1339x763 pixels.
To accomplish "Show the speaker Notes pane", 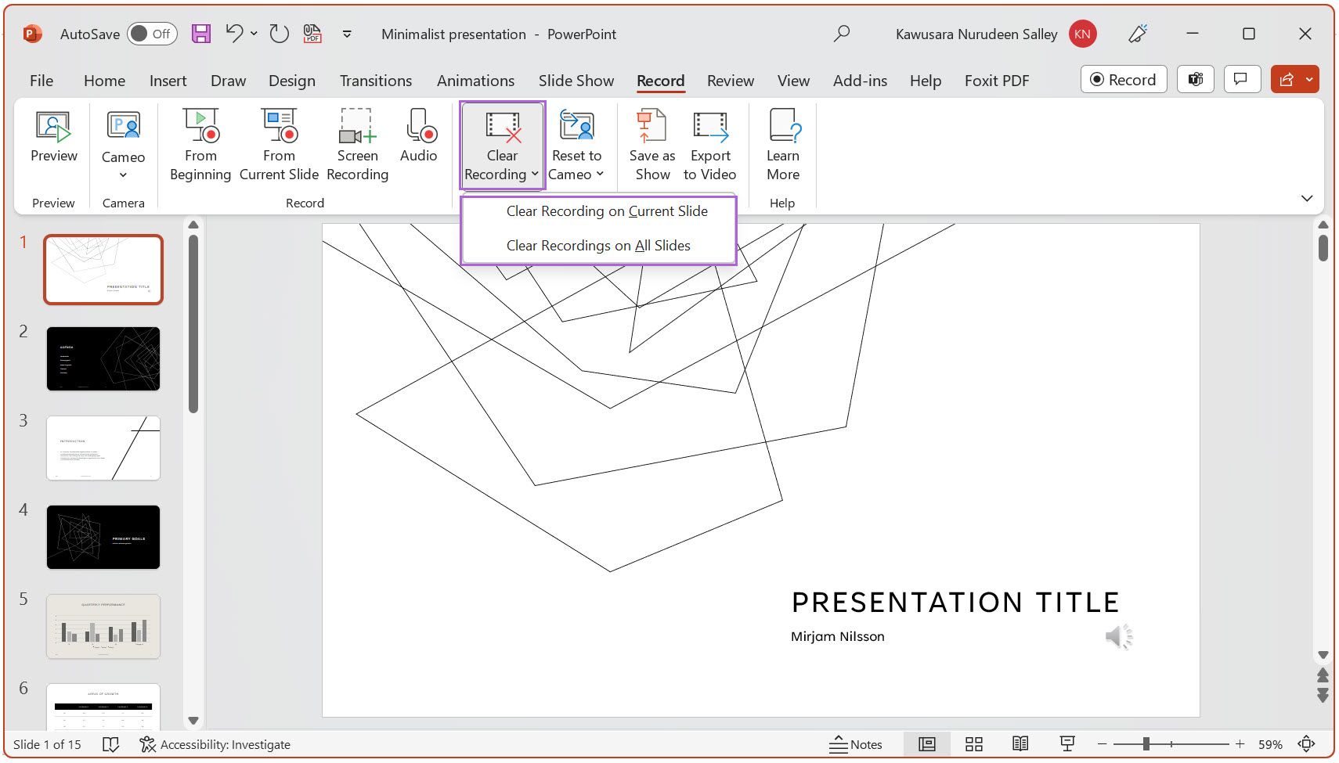I will coord(857,743).
